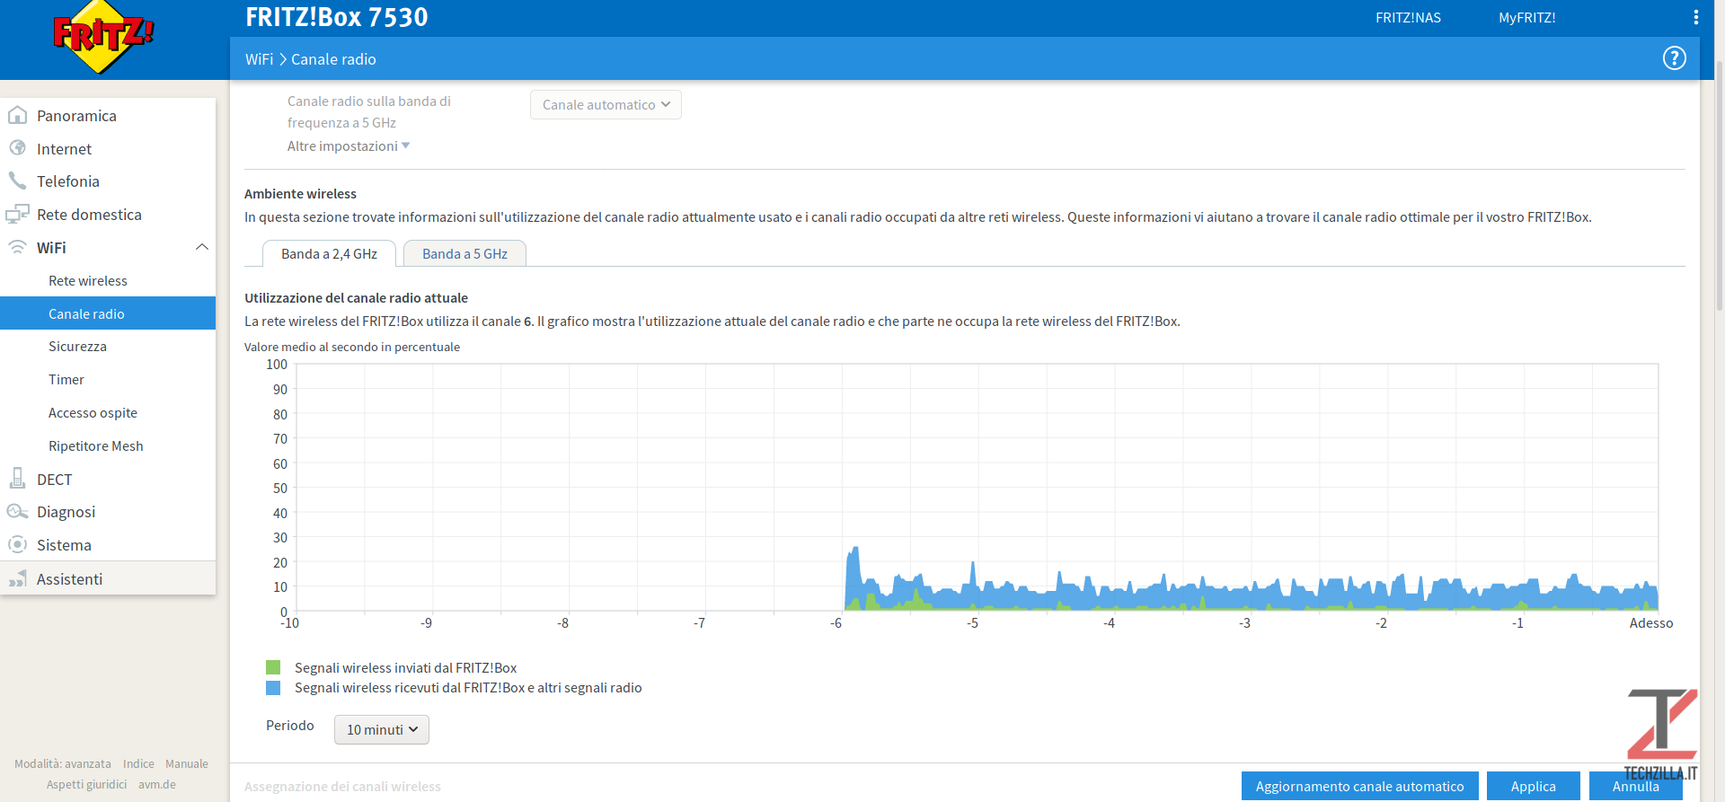Click 'Utilizzazione del canale radio attuale' heading
The image size is (1725, 802).
[x=356, y=297]
